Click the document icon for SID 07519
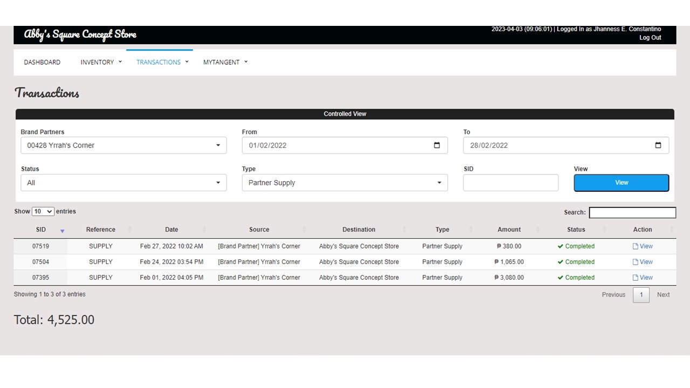Viewport: 690px width, 388px height. coord(636,246)
